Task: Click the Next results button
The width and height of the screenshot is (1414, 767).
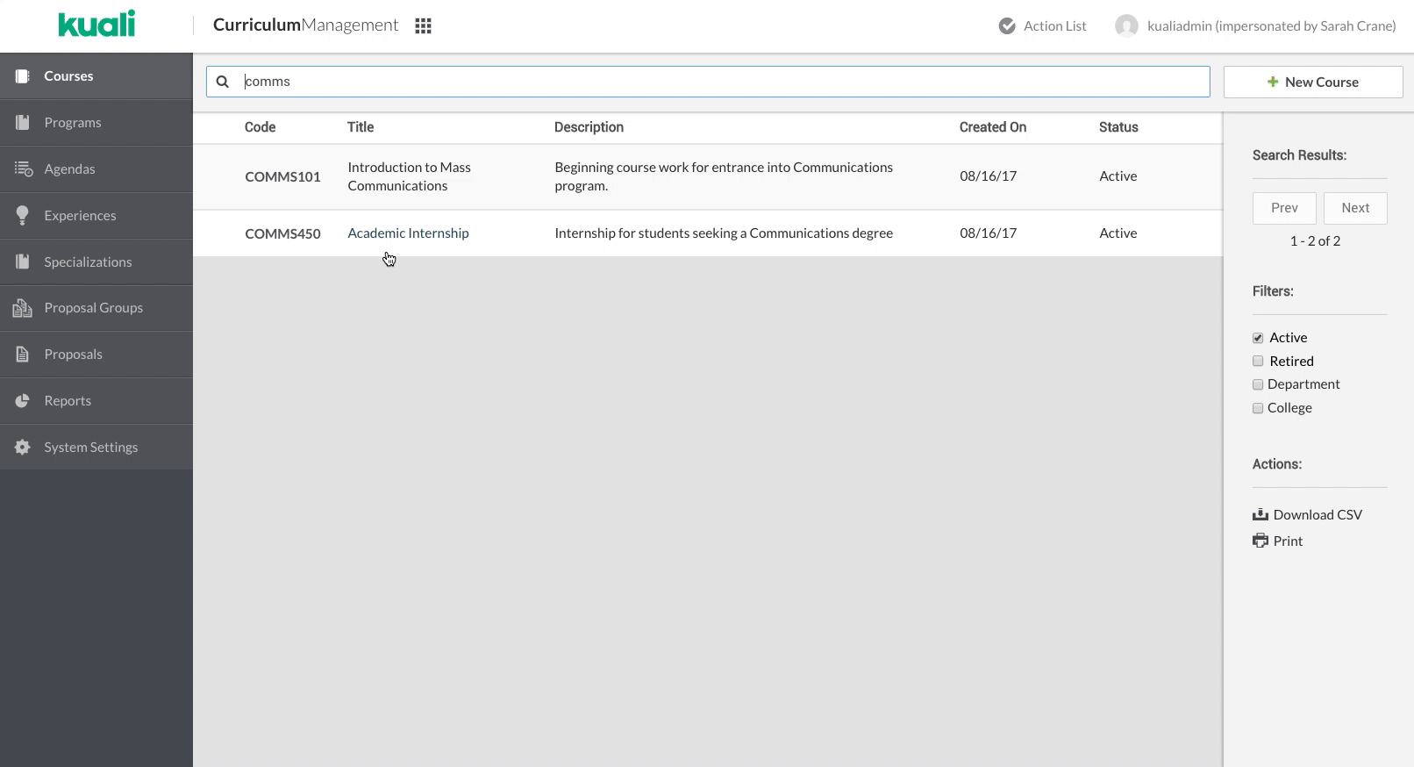Action: [1354, 208]
